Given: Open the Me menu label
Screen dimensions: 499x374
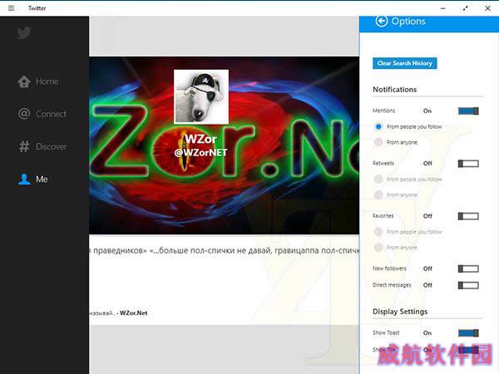Looking at the screenshot, I should coord(42,180).
